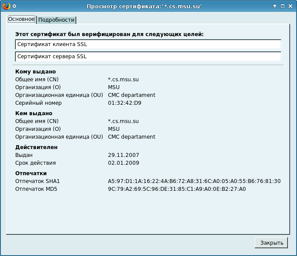Click the serial number 01:32:42:D9
Image resolution: width=297 pixels, height=256 pixels.
tap(125, 103)
